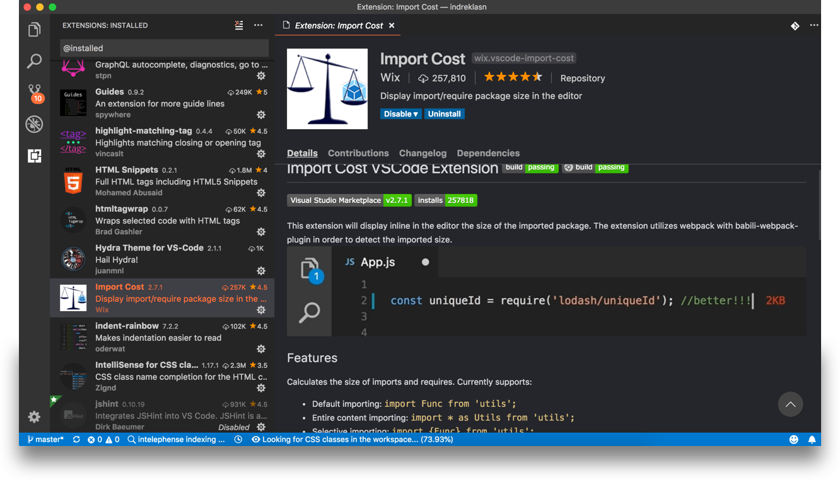The image size is (840, 480).
Task: Open the Explorer view in the activity bar
Action: 33,29
